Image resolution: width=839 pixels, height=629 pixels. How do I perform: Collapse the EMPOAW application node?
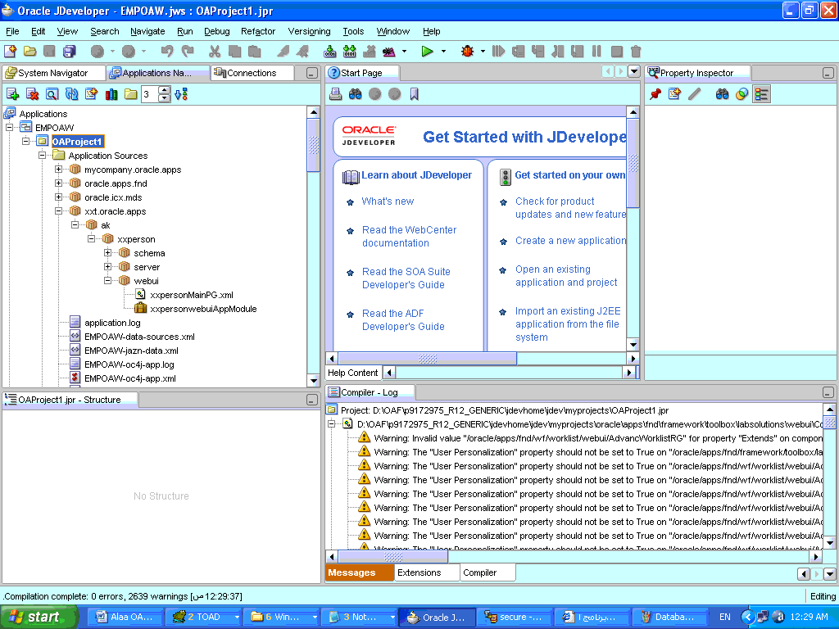point(9,127)
